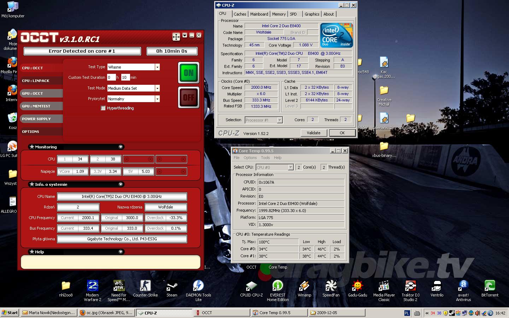The height and width of the screenshot is (318, 509).
Task: Open the avast! Antivirus desktop icon
Action: pos(463,290)
